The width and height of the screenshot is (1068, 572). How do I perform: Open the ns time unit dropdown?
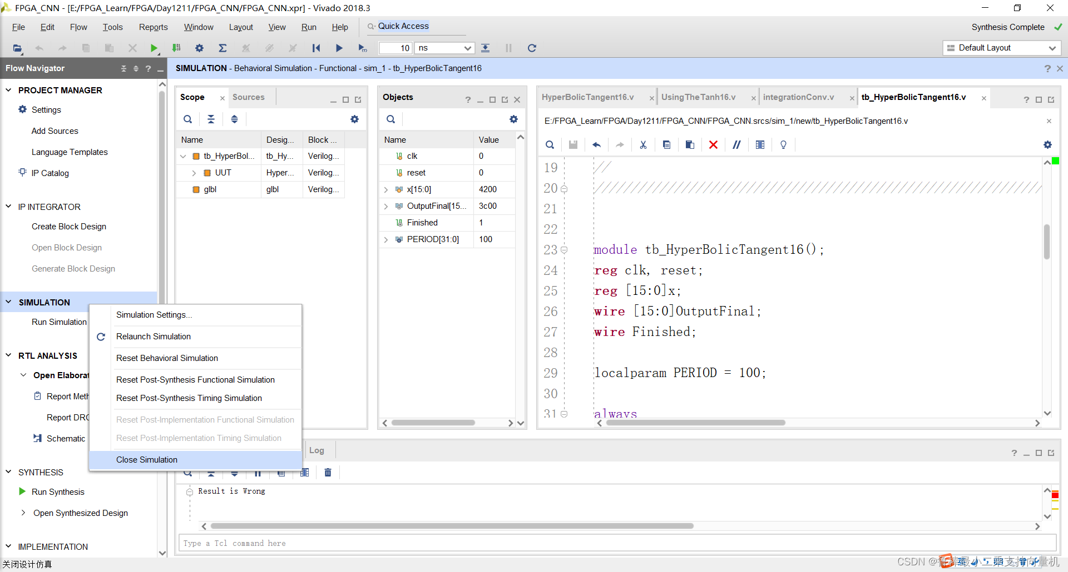[467, 48]
